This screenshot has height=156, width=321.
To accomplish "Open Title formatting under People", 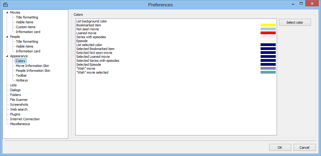I will (27, 41).
